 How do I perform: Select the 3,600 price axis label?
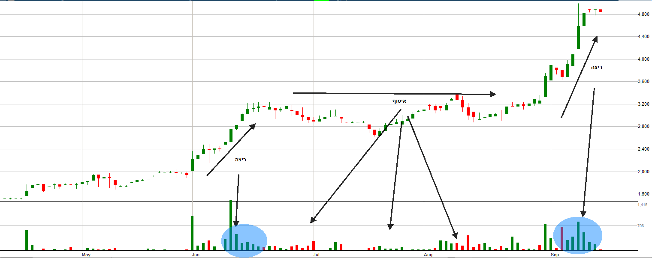[643, 82]
